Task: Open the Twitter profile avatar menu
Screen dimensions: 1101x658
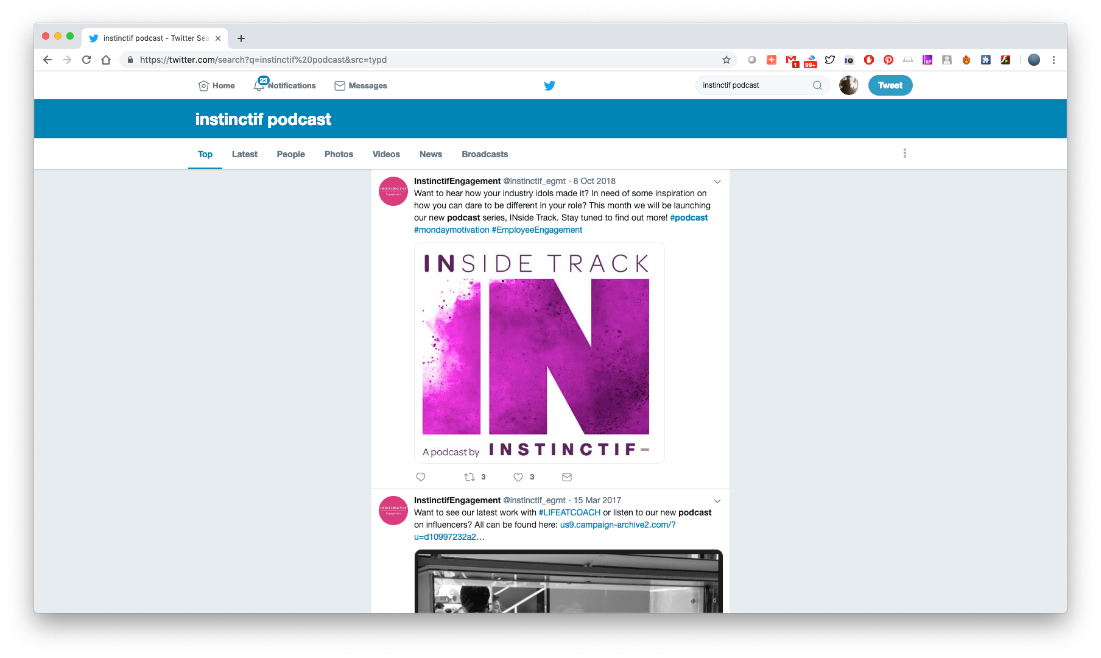Action: [849, 85]
